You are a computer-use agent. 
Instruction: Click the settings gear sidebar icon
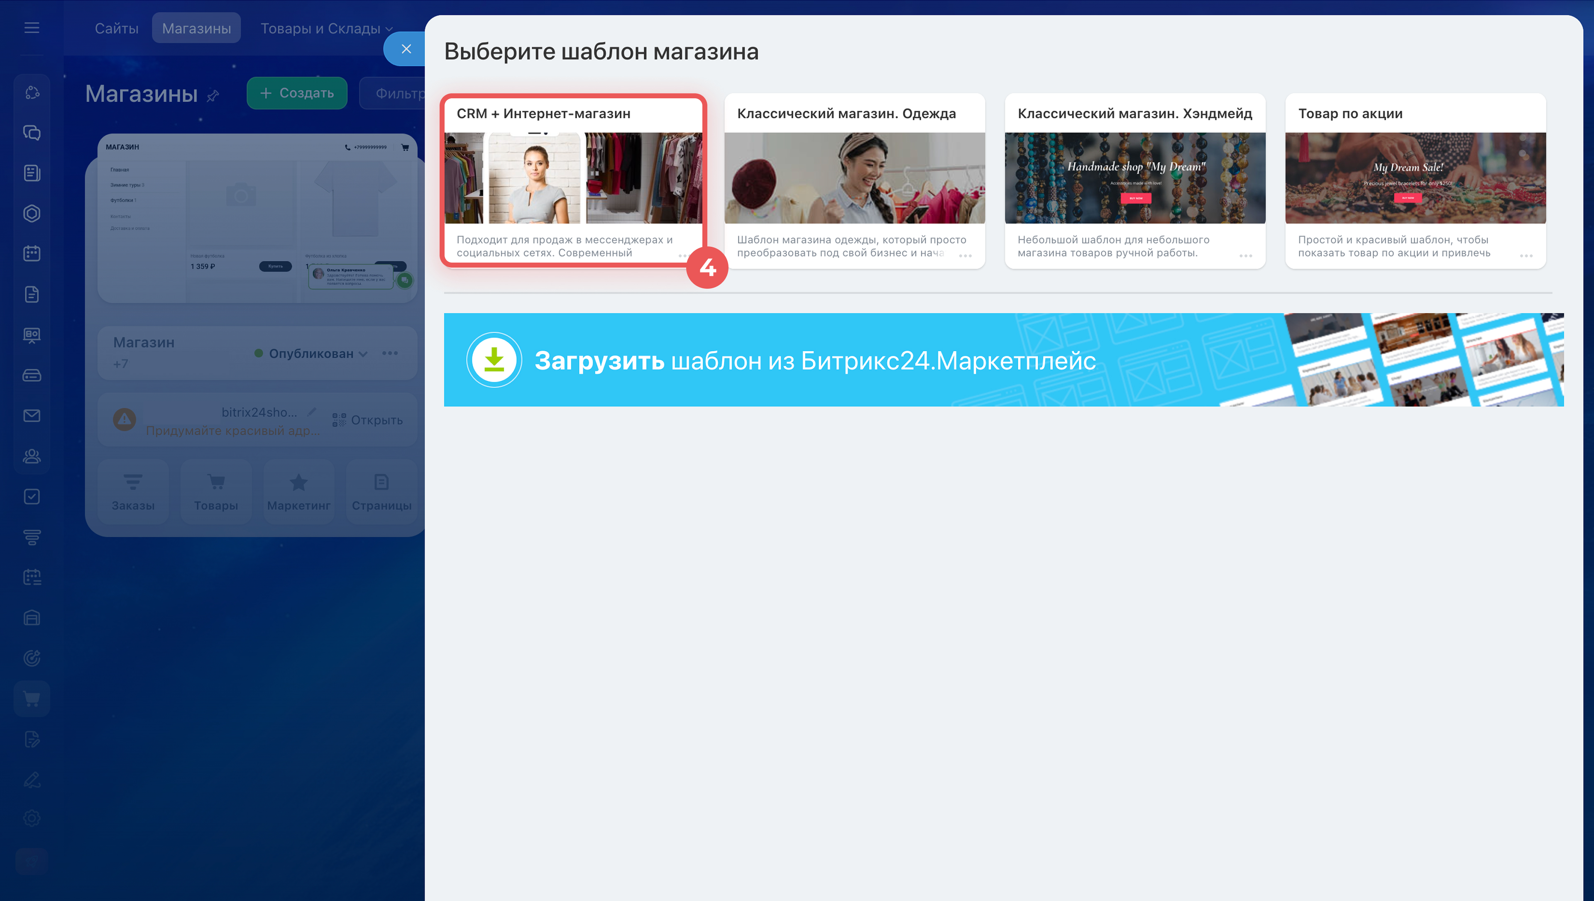[32, 819]
